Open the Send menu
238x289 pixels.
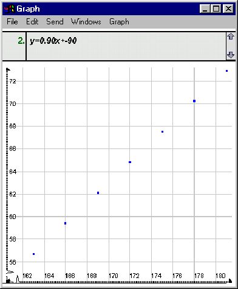[55, 21]
